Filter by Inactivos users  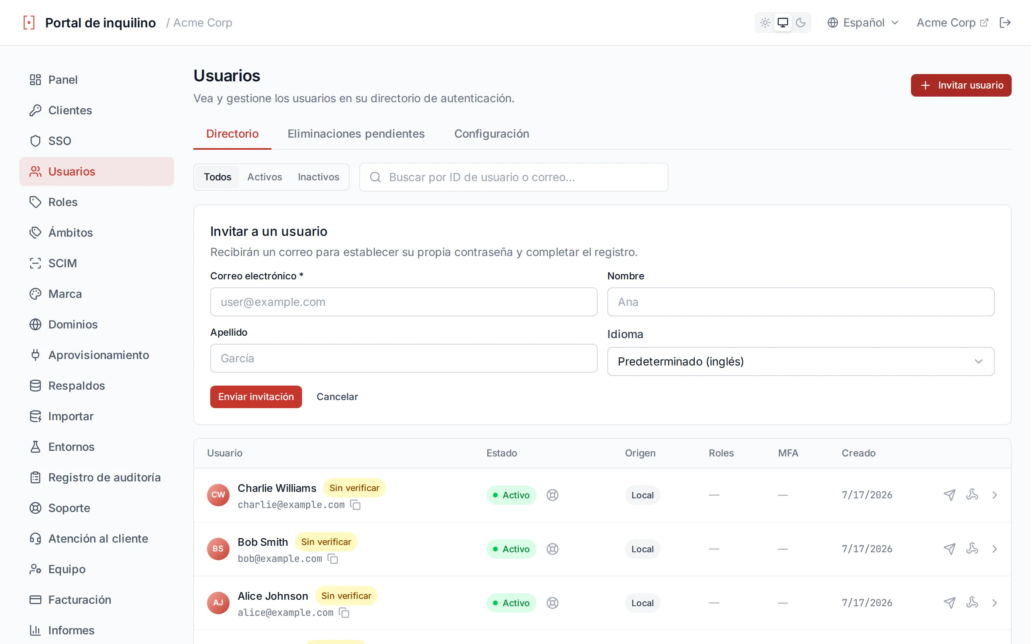[318, 177]
